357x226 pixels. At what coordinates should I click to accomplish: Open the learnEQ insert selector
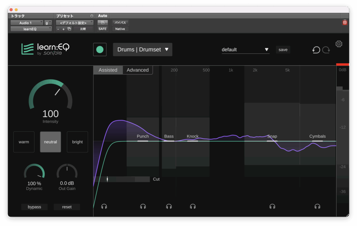[x=31, y=29]
